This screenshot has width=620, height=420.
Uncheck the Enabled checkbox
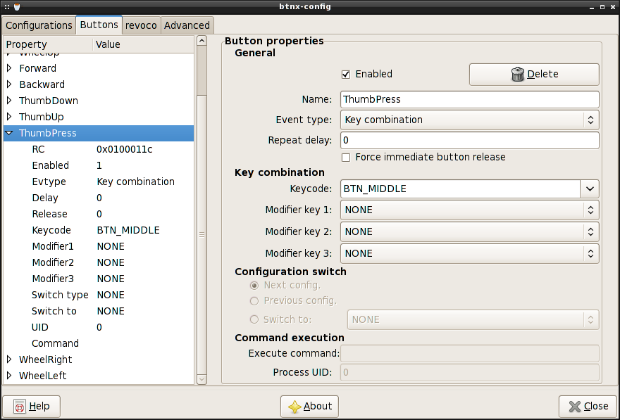[346, 74]
